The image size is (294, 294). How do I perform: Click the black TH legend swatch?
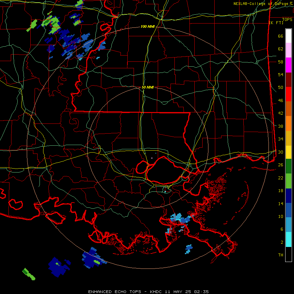[288, 254]
